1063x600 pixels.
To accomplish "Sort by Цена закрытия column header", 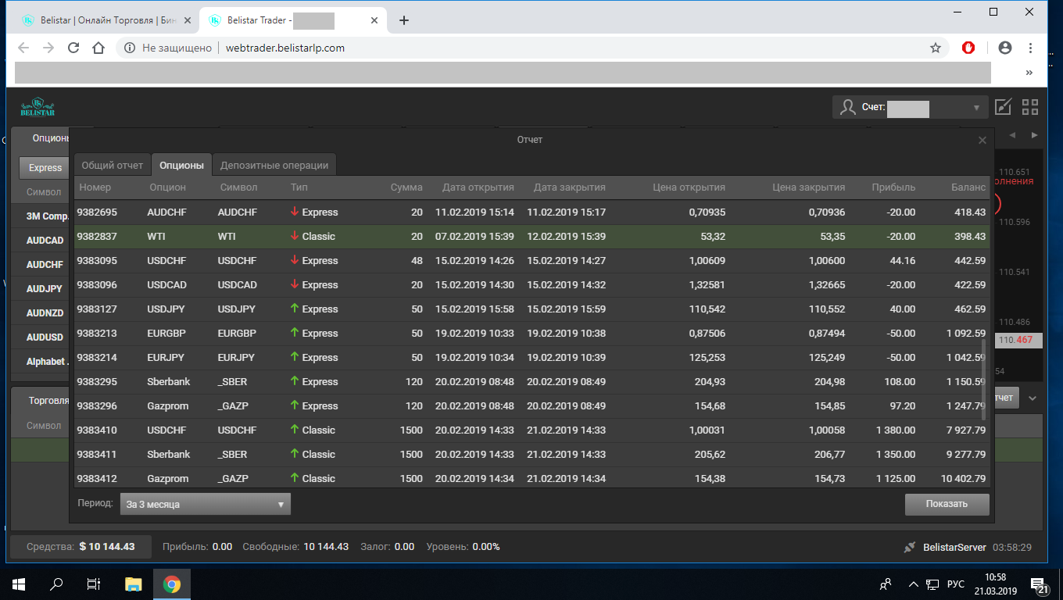I will click(808, 187).
